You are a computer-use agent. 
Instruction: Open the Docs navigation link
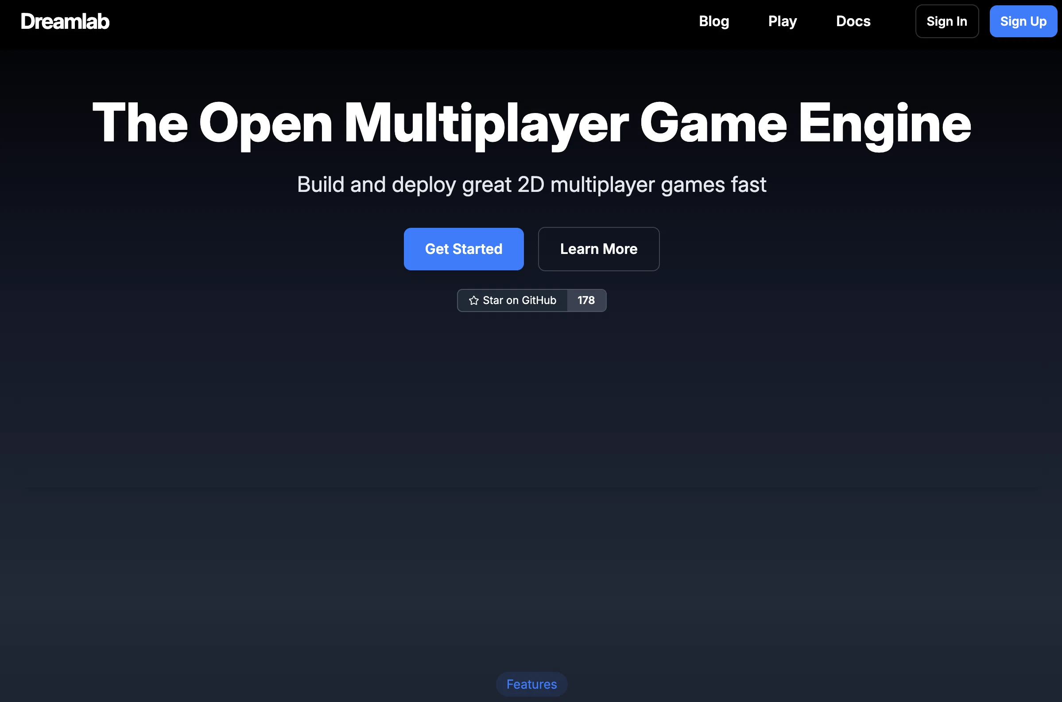coord(853,21)
